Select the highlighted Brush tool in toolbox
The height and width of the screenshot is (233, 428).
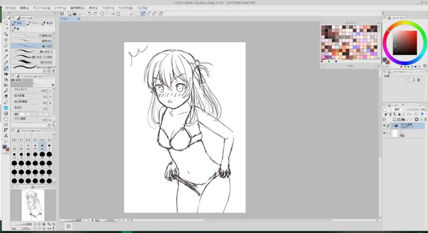(x=6, y=68)
